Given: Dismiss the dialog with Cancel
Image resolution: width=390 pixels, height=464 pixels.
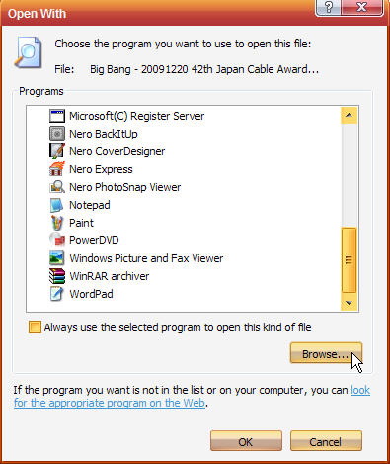Looking at the screenshot, I should point(326,441).
